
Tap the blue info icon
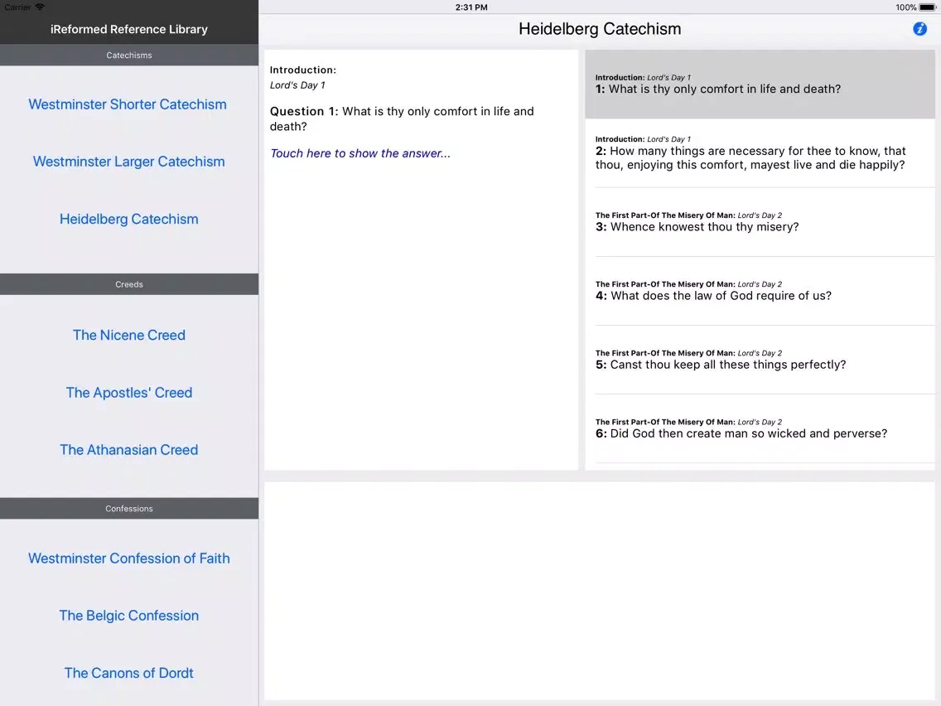(x=919, y=29)
